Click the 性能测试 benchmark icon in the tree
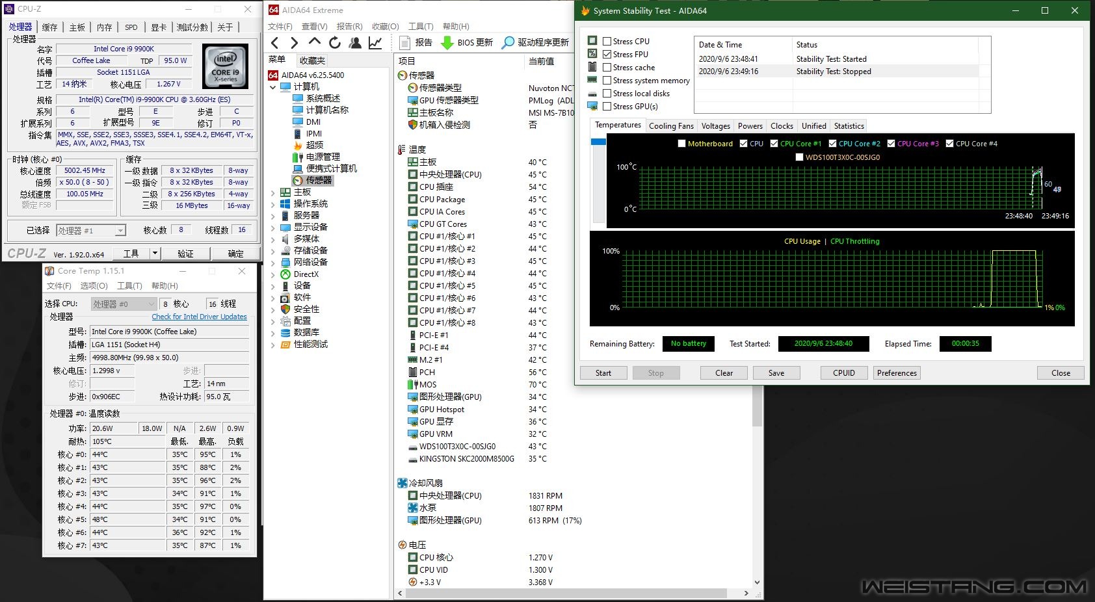This screenshot has height=602, width=1095. click(285, 345)
